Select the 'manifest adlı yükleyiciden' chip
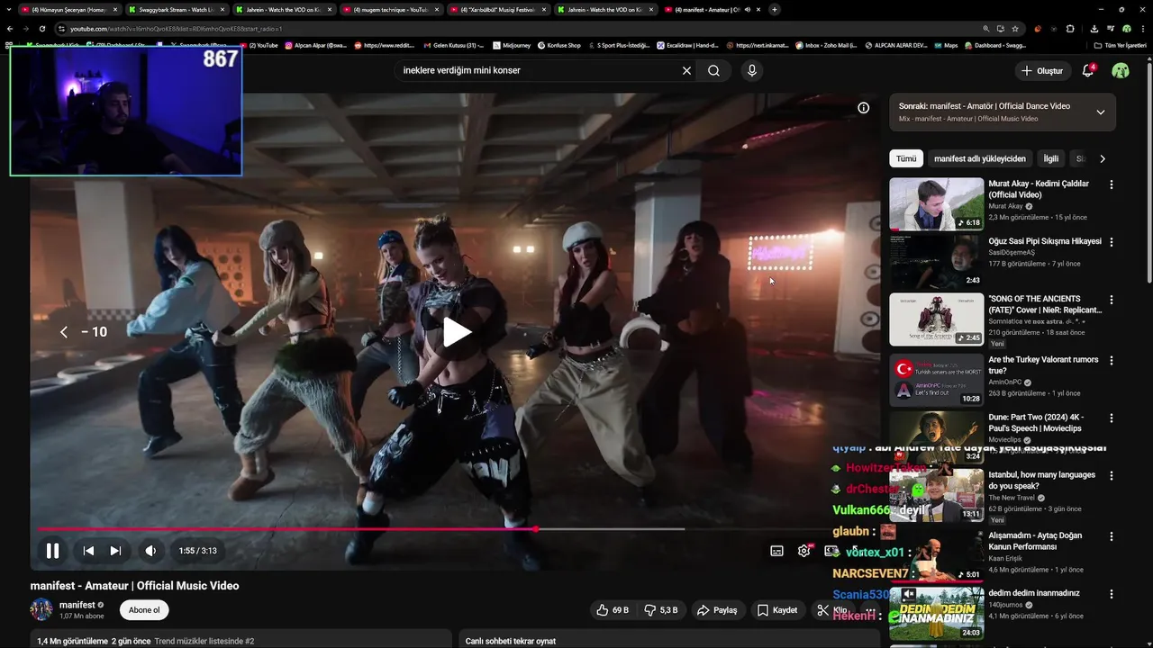 click(979, 158)
